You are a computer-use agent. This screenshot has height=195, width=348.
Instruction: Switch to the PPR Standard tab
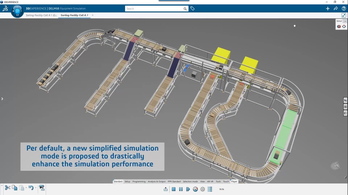(x=174, y=181)
